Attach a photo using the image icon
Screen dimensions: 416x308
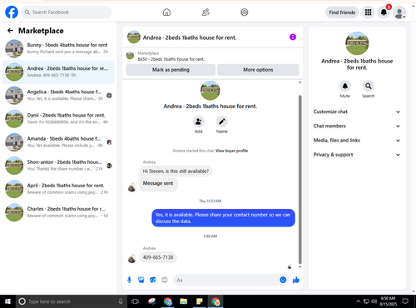141,280
